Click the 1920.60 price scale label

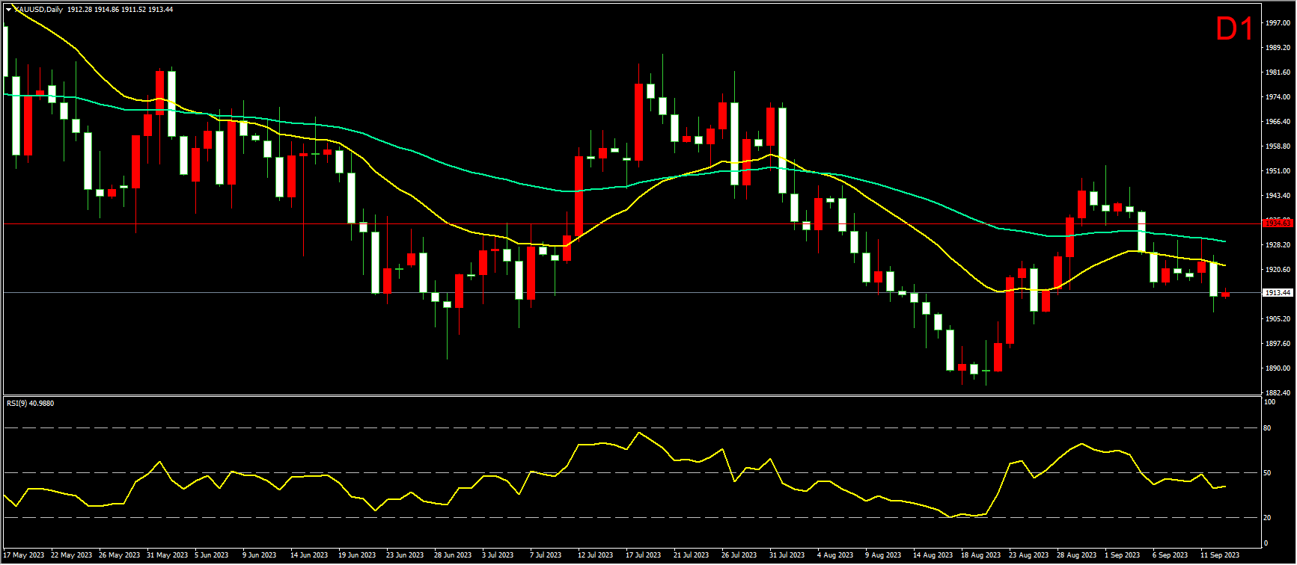click(1278, 270)
